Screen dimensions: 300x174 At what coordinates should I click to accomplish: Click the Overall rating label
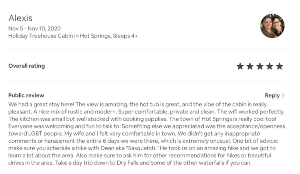[x=27, y=66]
